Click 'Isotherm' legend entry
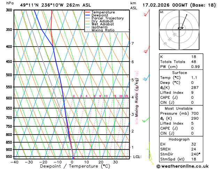The image size is (219, 169). (100, 27)
